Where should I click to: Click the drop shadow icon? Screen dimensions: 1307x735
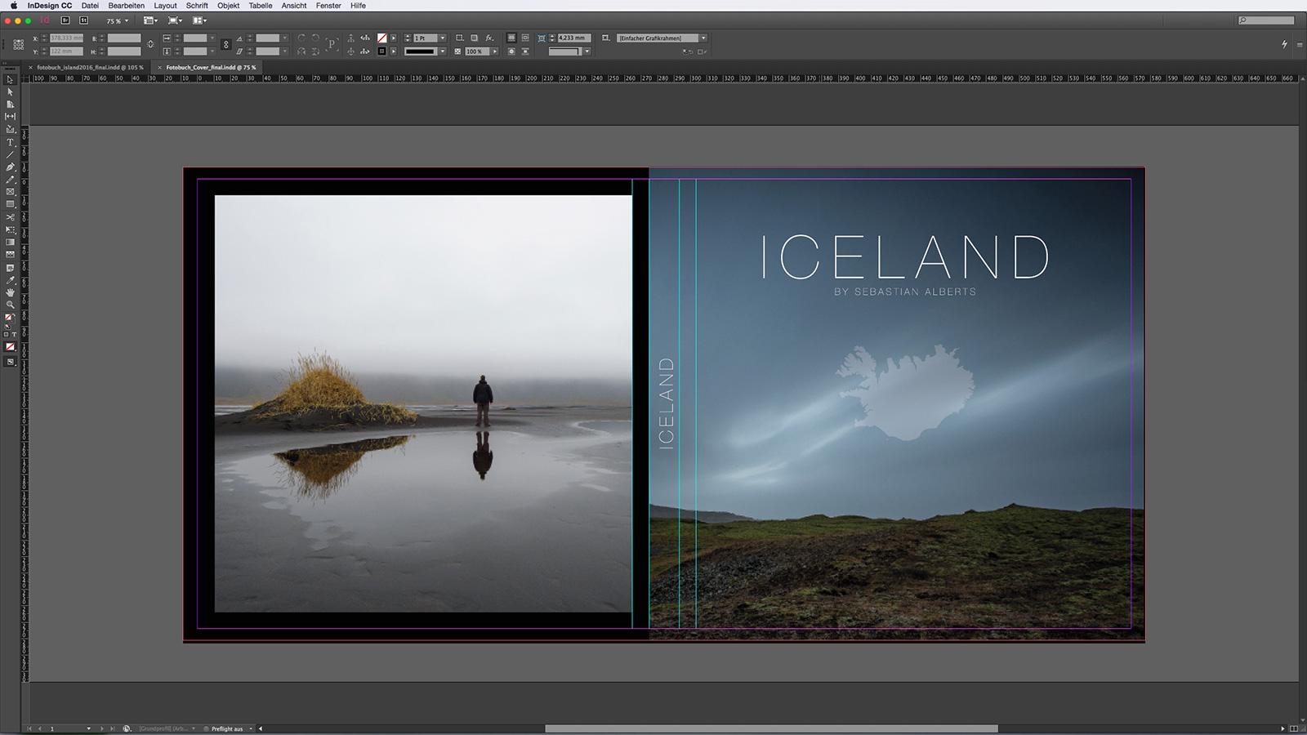474,38
